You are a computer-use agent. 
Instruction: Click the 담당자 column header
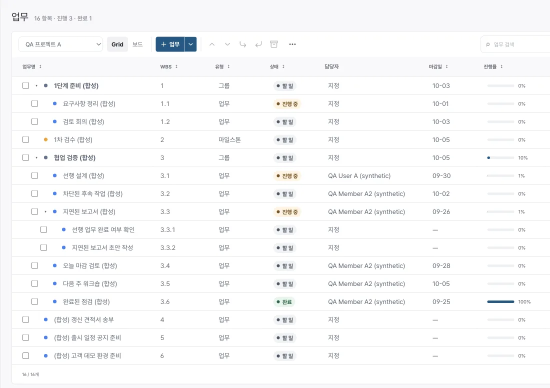331,66
